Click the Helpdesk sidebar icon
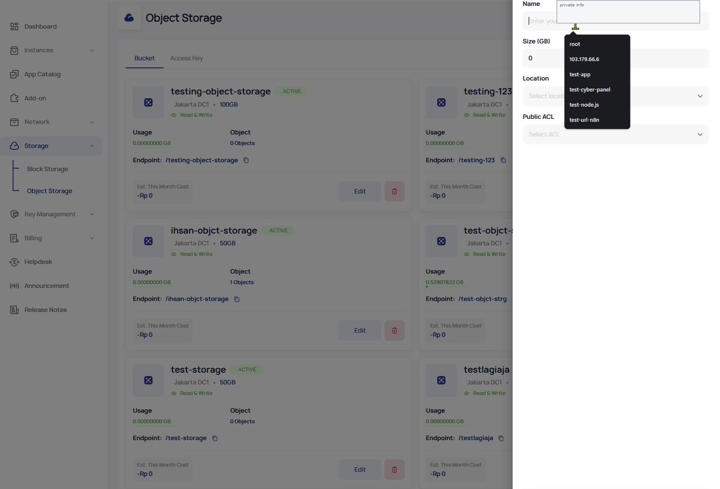 14,262
